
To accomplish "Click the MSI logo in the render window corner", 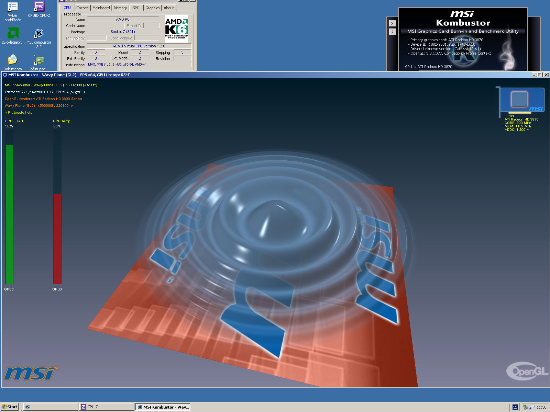I will pyautogui.click(x=31, y=373).
